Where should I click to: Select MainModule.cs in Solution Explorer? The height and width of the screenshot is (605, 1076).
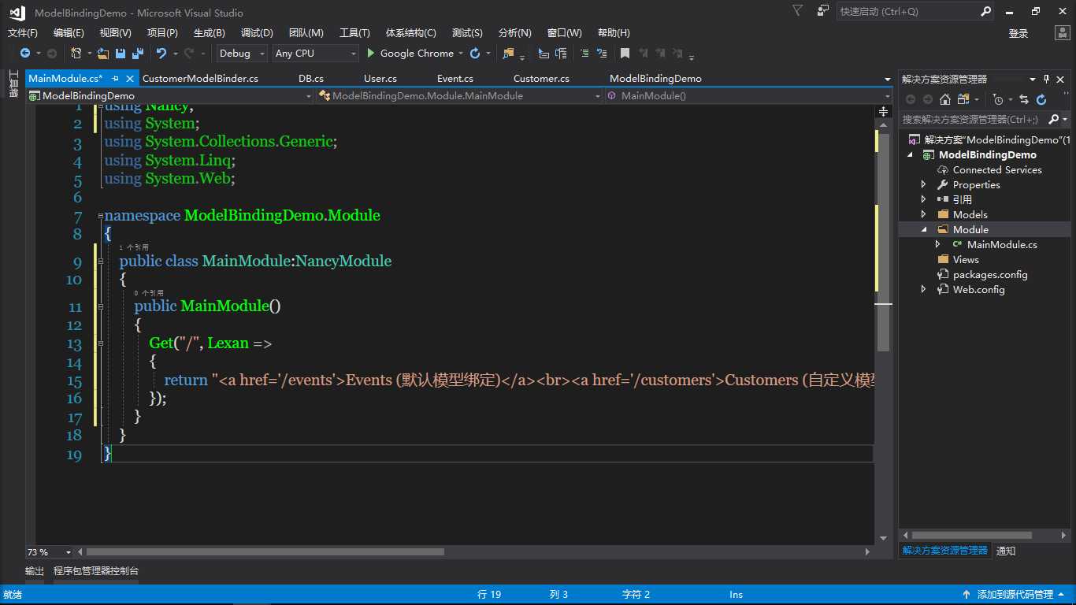1002,245
